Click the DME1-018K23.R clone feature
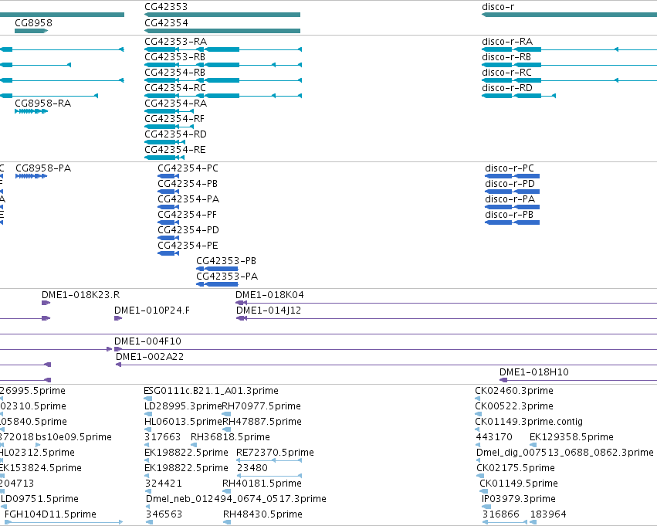Viewport: 657px width, 526px height. pos(46,303)
